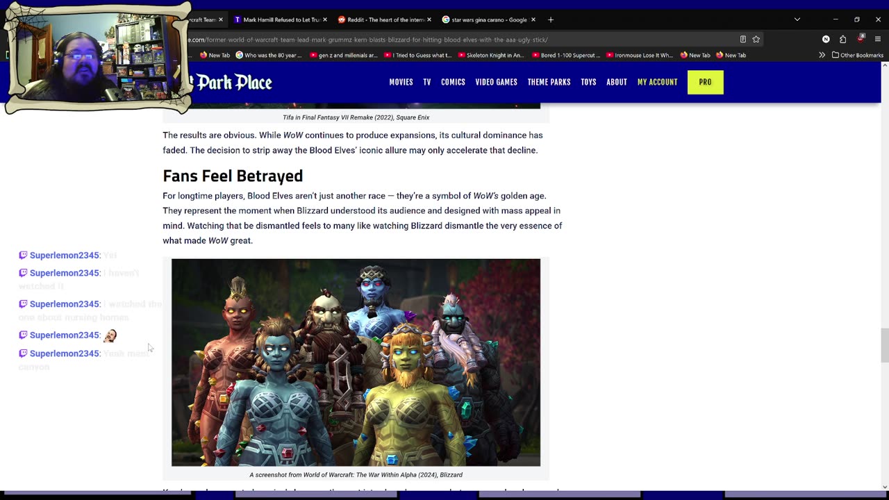This screenshot has width=889, height=500.
Task: Open the TV menu item
Action: (427, 82)
